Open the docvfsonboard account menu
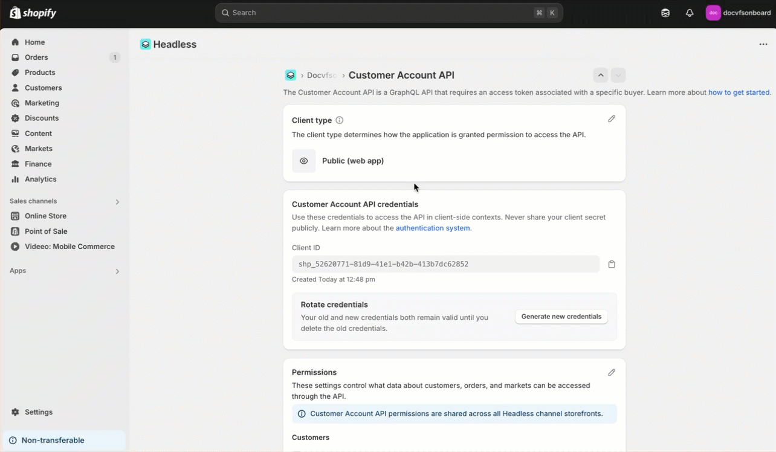 click(739, 13)
